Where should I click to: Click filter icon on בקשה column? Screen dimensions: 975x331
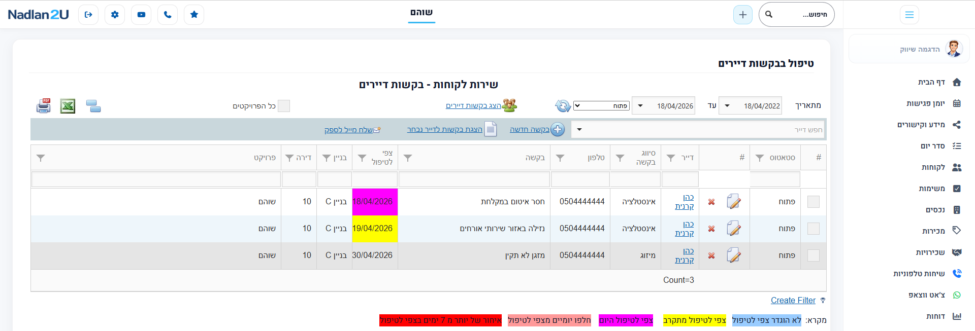[408, 158]
